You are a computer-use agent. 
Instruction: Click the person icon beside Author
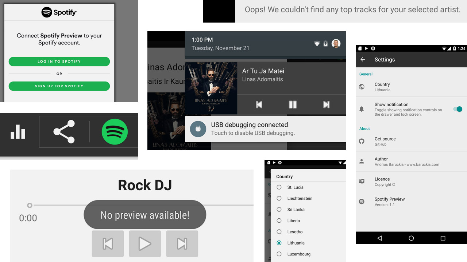point(362,161)
